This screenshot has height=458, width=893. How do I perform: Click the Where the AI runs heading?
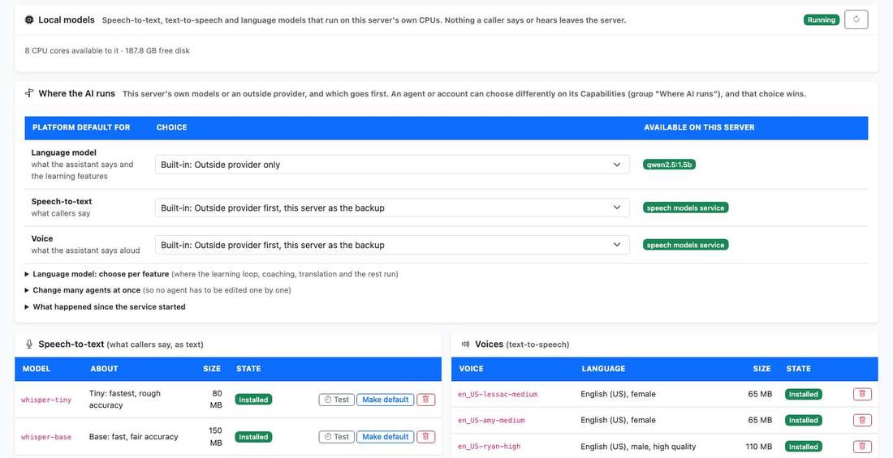(x=77, y=93)
